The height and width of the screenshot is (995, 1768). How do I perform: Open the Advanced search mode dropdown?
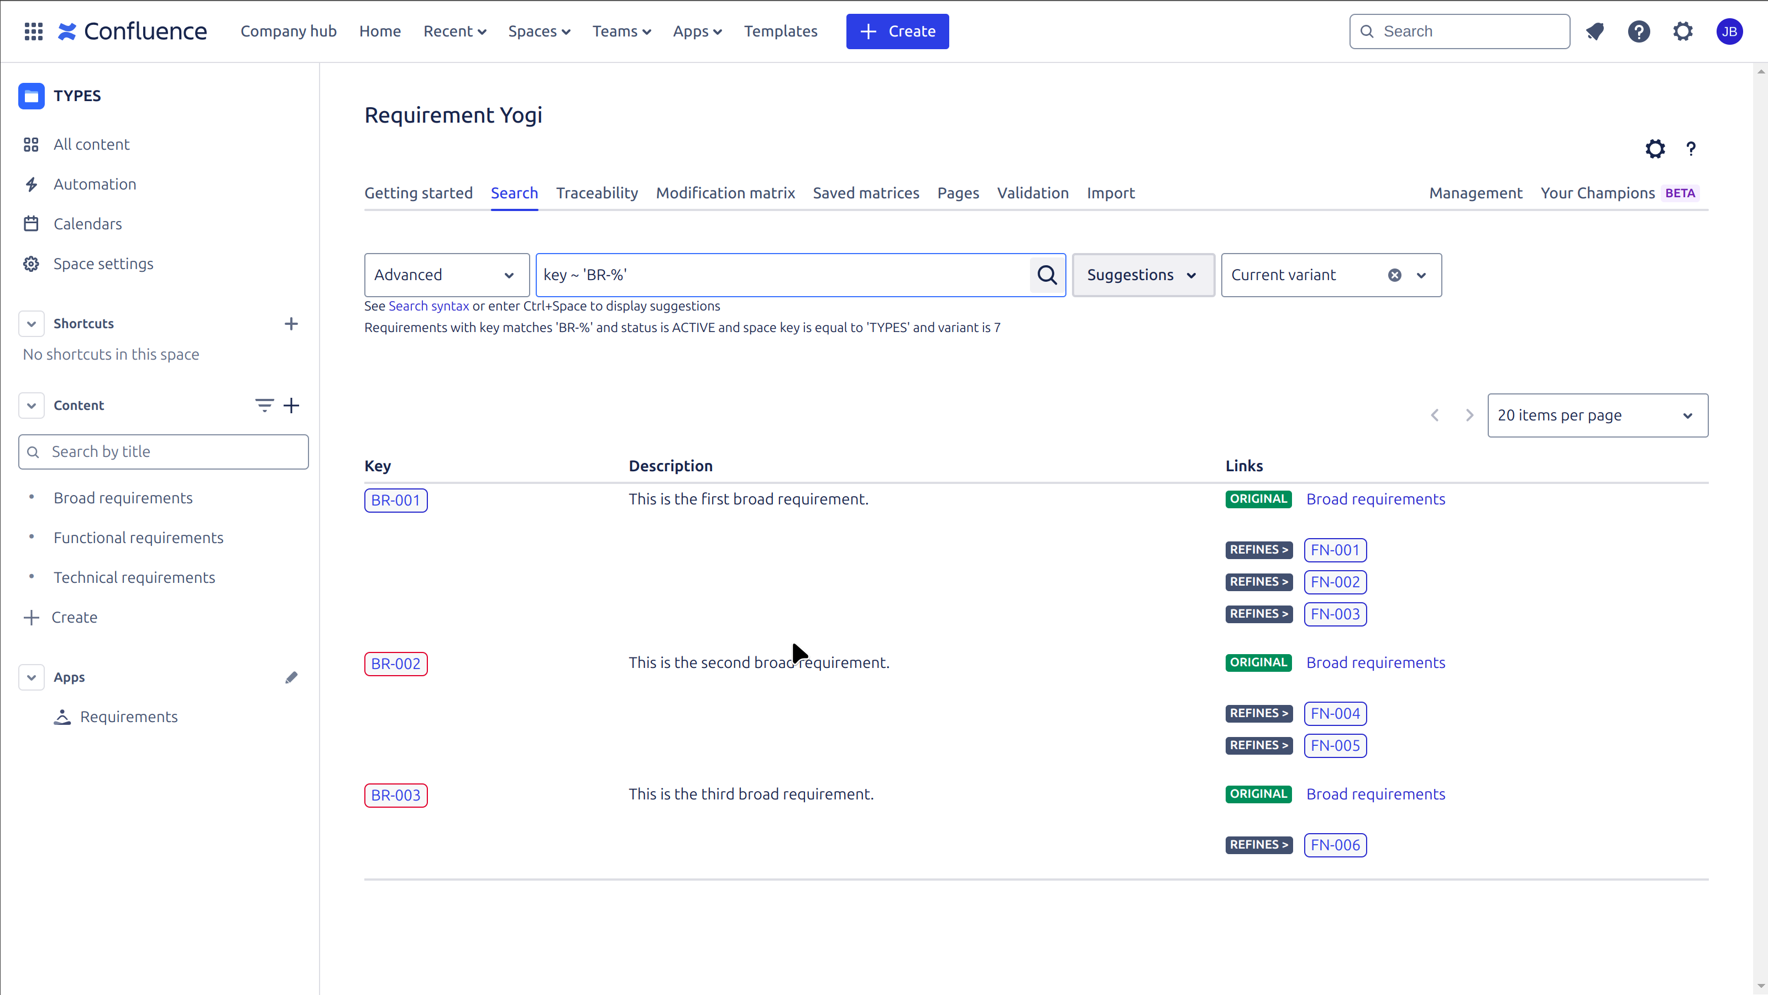[447, 275]
